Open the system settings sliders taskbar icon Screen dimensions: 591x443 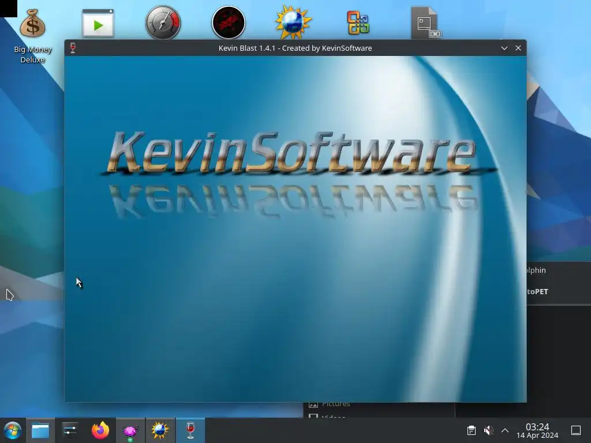click(70, 430)
